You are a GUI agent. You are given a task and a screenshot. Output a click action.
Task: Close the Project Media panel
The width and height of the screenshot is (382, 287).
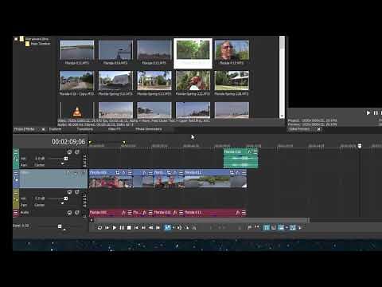43,129
